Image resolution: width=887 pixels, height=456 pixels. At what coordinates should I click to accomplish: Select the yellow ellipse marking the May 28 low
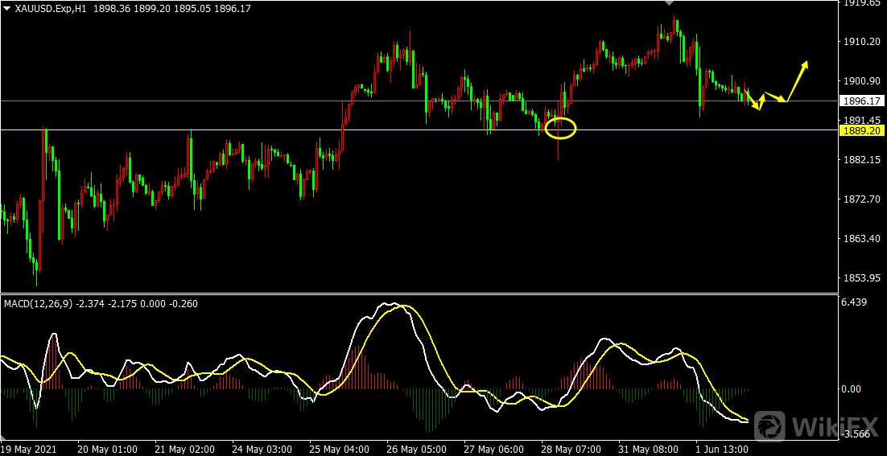click(x=561, y=128)
